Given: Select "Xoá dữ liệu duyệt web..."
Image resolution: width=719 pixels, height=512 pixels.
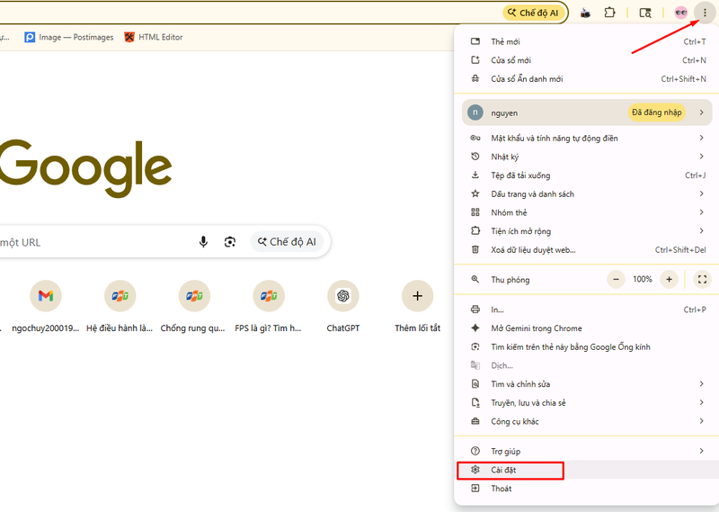Looking at the screenshot, I should pos(586,250).
